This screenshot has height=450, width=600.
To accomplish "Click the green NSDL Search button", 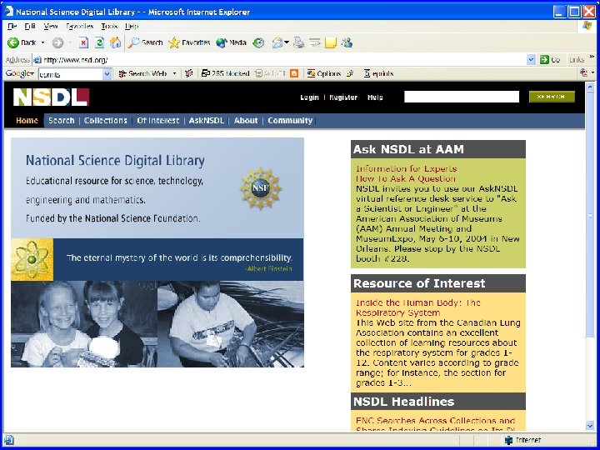I will tap(552, 97).
